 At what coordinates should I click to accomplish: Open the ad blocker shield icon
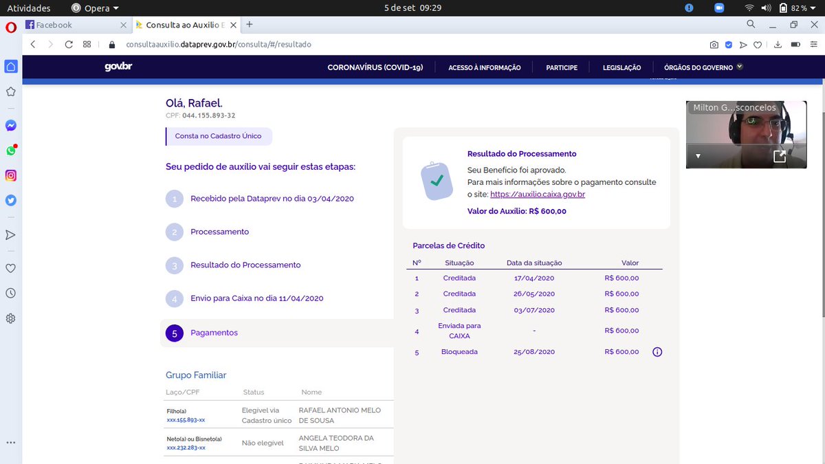pyautogui.click(x=729, y=45)
